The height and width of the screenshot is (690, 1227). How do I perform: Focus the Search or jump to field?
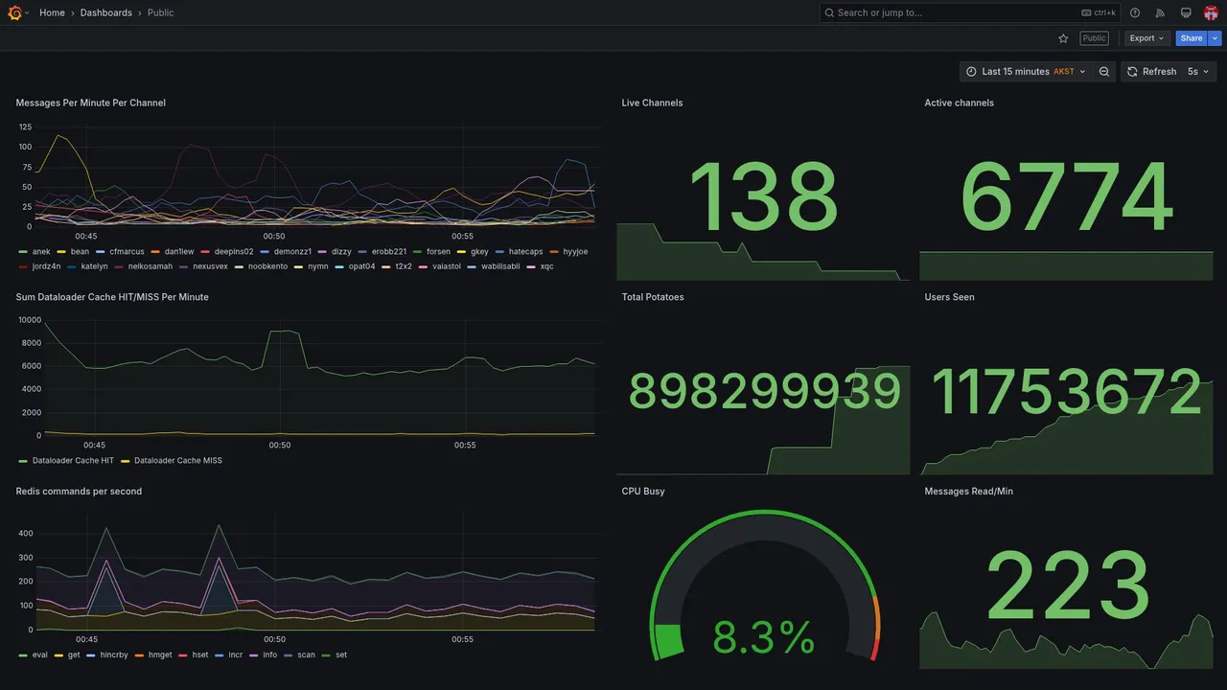click(x=969, y=12)
